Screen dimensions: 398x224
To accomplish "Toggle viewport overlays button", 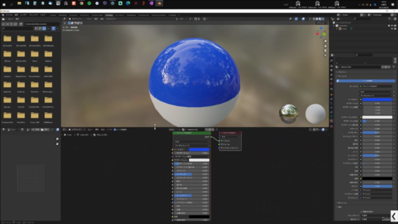I will (303, 19).
